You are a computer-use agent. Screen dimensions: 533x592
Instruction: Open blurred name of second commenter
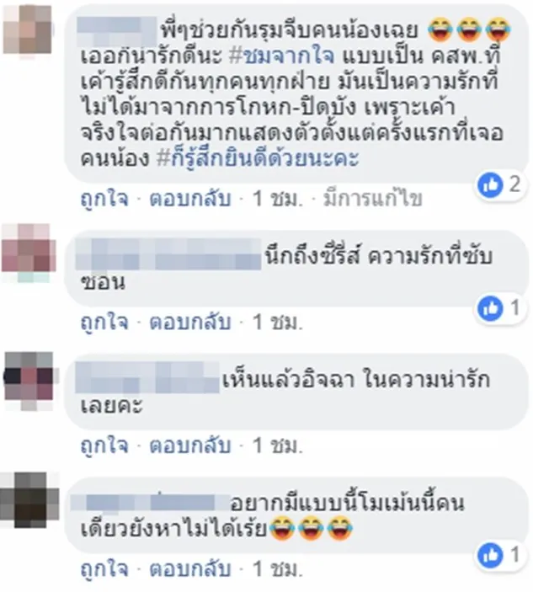[168, 254]
